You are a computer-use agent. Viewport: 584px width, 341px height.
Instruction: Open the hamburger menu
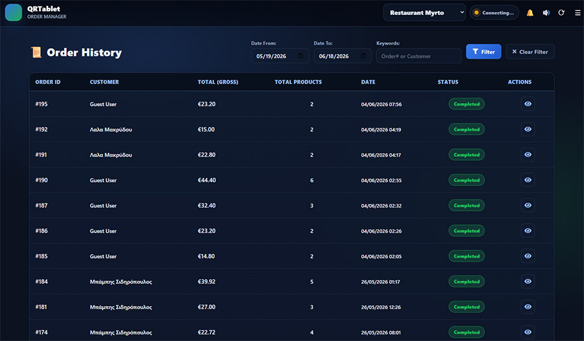pyautogui.click(x=578, y=13)
